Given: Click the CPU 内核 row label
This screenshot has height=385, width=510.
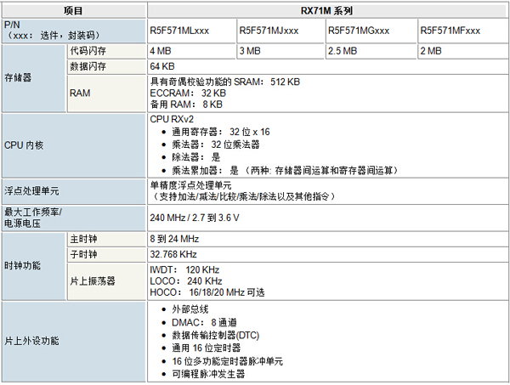Looking at the screenshot, I should coord(25,145).
